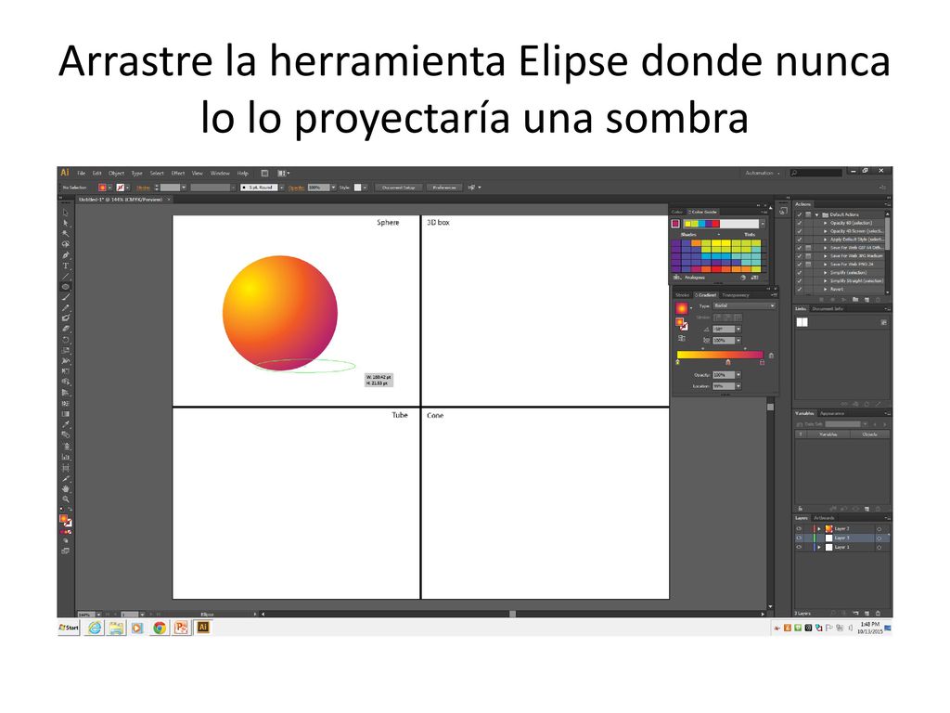Collapse the Default Actions folder
The height and width of the screenshot is (713, 950).
[x=816, y=214]
